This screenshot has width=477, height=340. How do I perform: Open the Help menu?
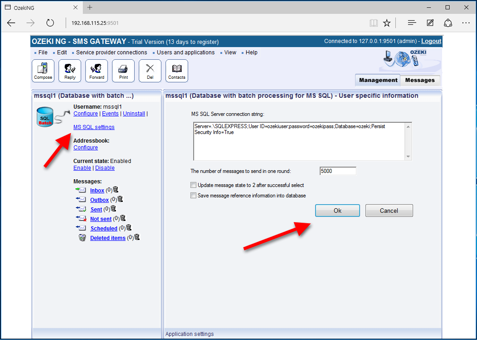point(251,52)
